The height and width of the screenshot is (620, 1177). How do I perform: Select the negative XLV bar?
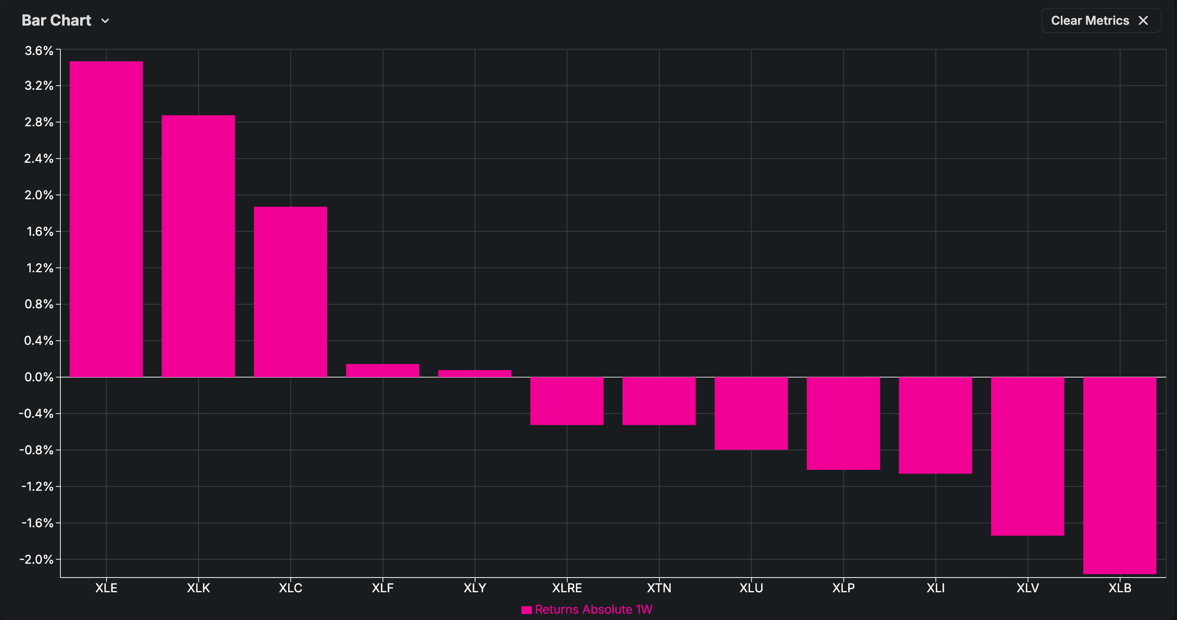pyautogui.click(x=1028, y=456)
